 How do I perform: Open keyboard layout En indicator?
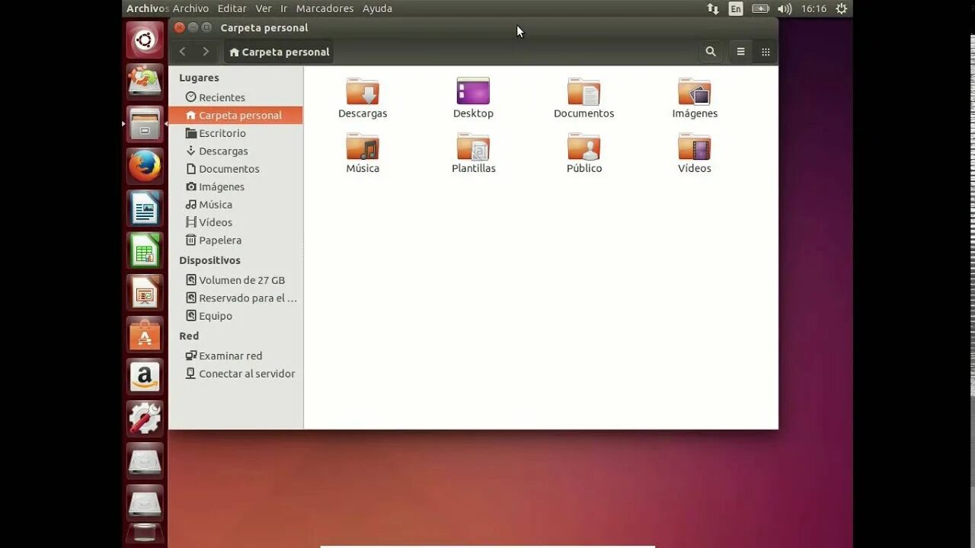click(736, 8)
